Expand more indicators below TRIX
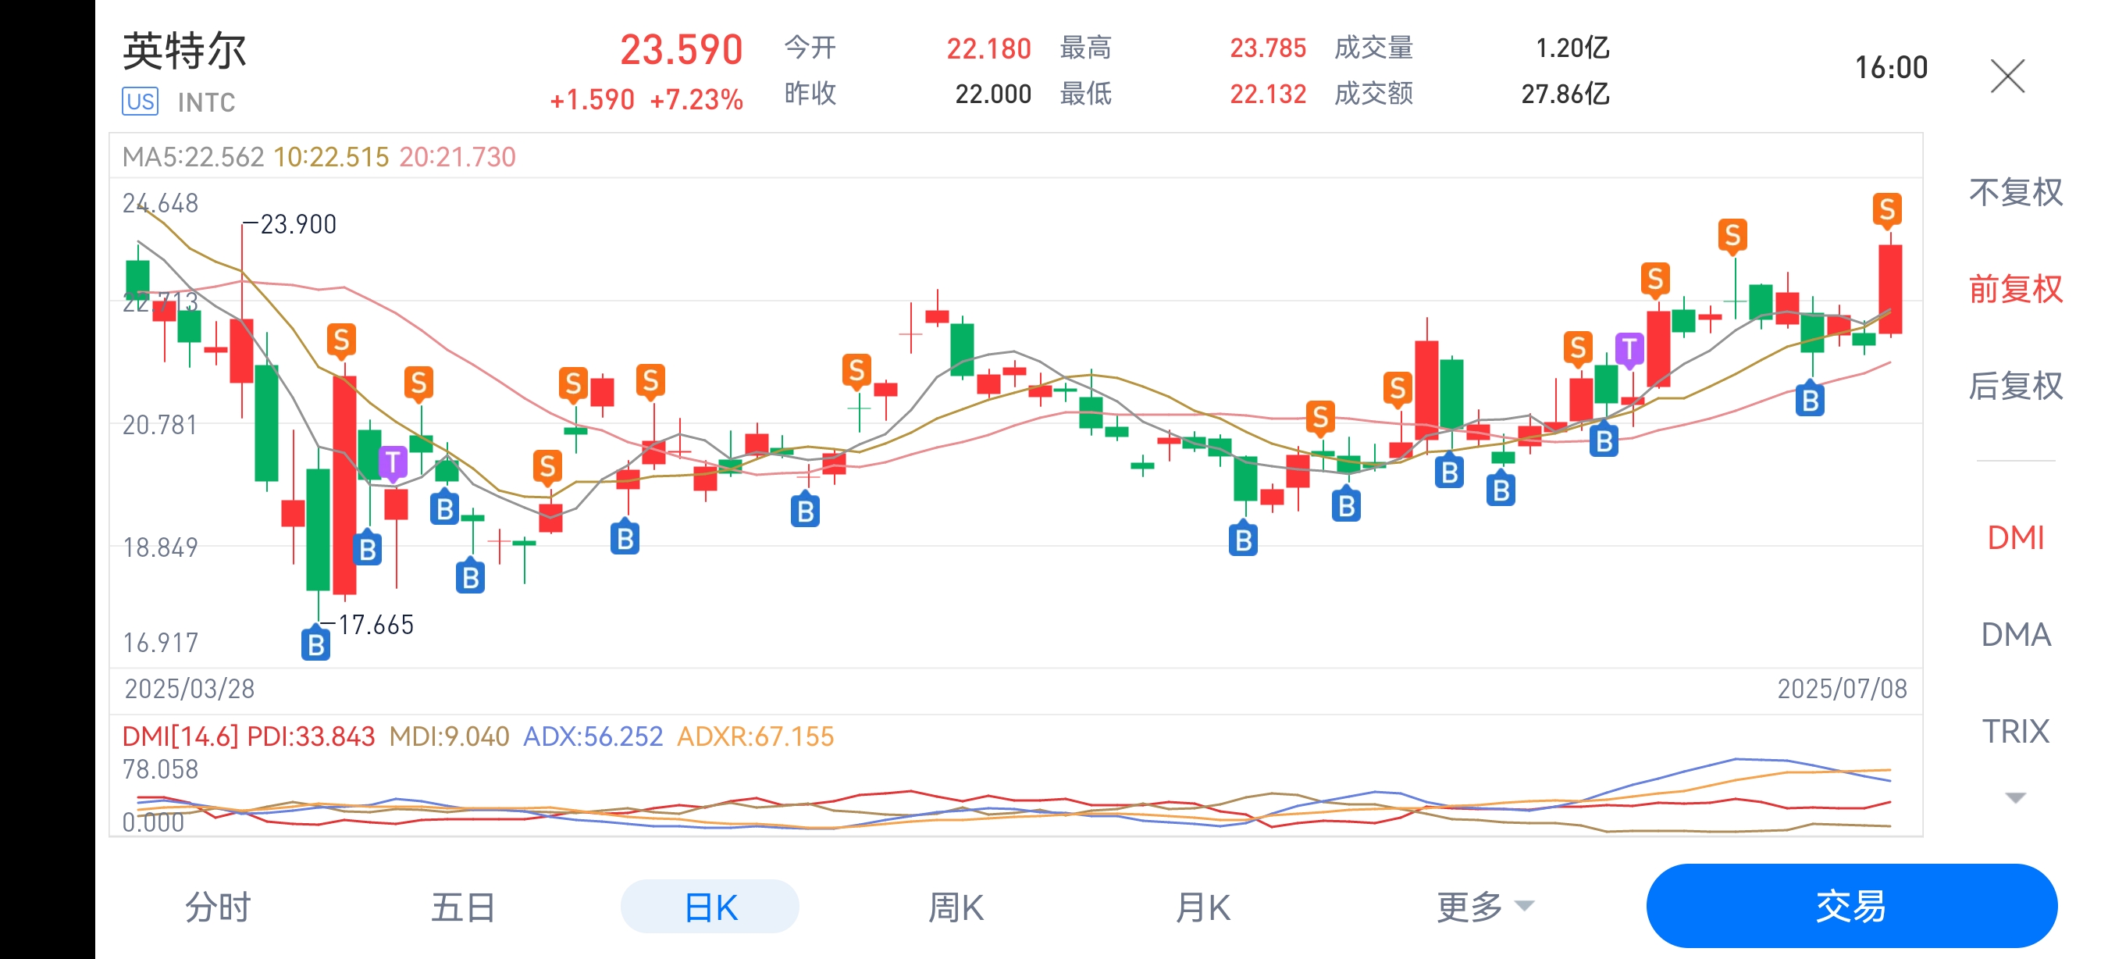 click(2015, 797)
